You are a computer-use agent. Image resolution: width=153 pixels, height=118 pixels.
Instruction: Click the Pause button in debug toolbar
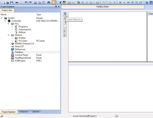point(120,3)
